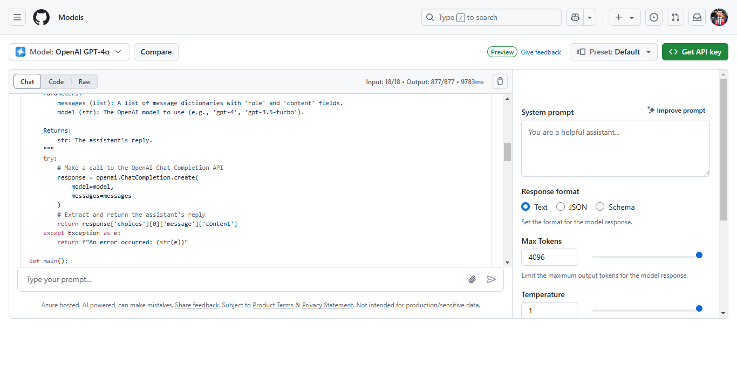This screenshot has height=365, width=737.
Task: Expand the Preset: Default dropdown
Action: pyautogui.click(x=613, y=52)
